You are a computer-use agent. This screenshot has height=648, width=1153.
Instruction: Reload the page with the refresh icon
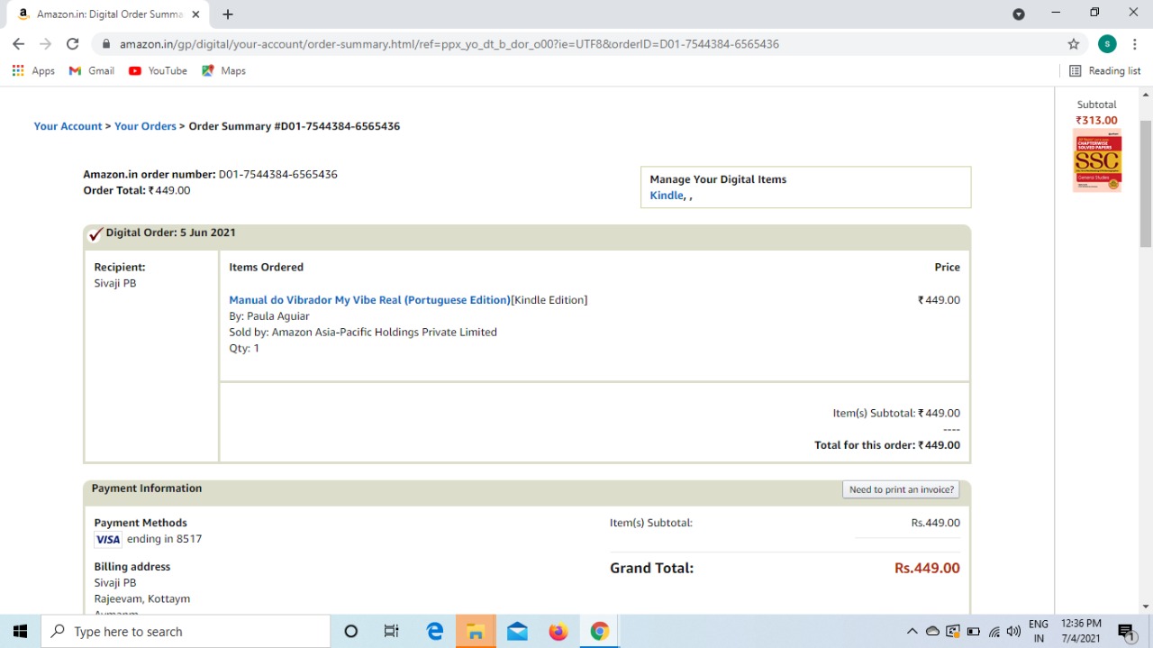coord(73,44)
